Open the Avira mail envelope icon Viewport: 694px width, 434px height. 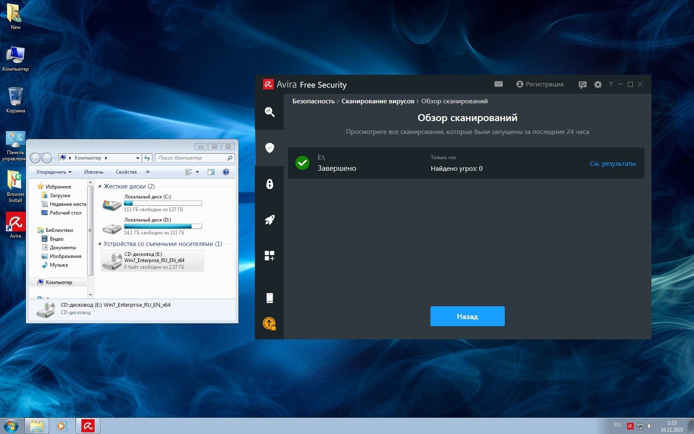pyautogui.click(x=498, y=84)
